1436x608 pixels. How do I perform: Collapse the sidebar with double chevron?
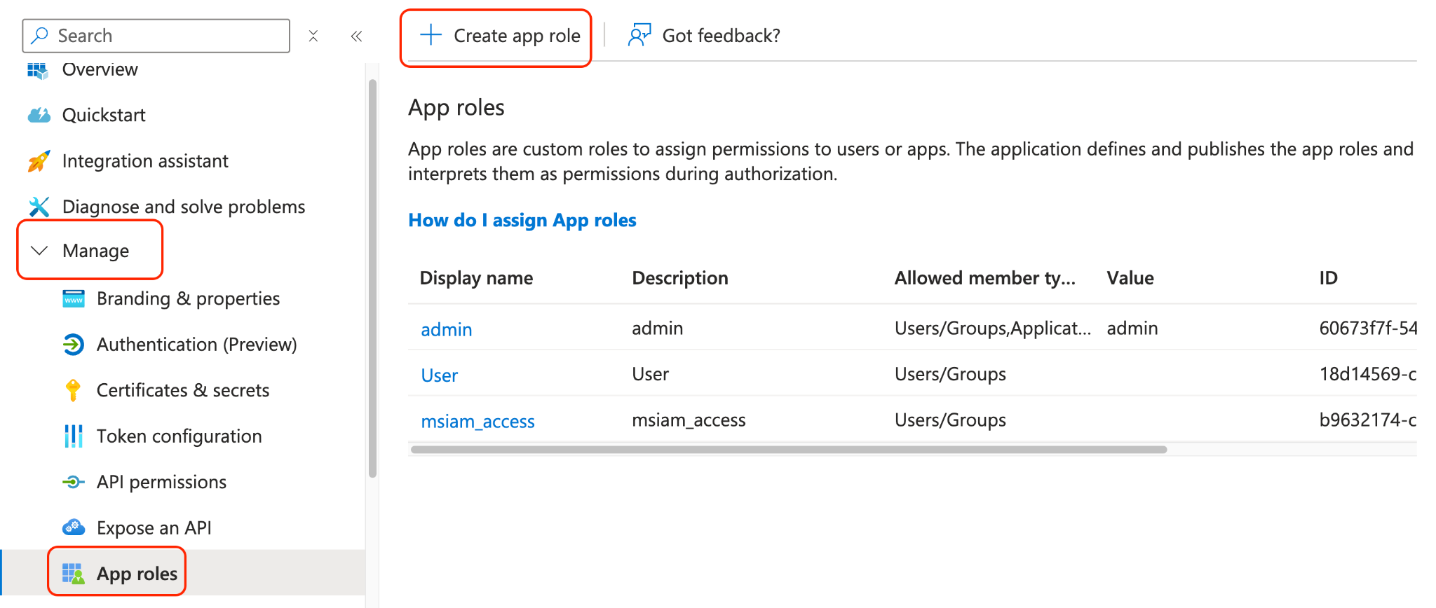[356, 36]
